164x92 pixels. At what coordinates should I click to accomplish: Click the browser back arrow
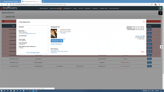click(x=2, y=5)
